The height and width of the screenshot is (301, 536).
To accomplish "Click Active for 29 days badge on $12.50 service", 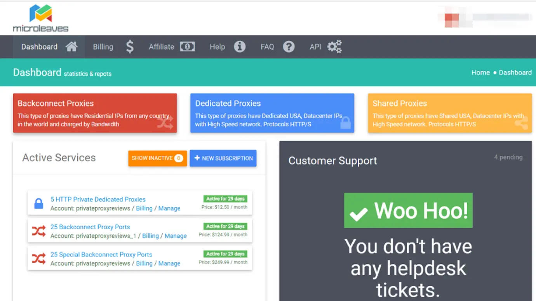I will pos(225,199).
